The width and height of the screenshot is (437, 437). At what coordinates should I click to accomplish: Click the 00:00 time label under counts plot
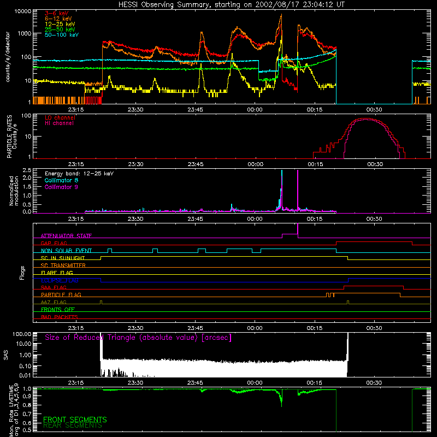[255, 110]
